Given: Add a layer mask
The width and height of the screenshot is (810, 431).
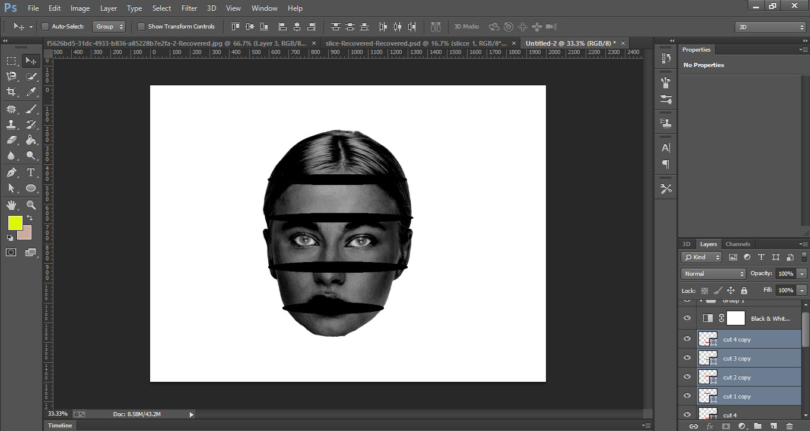Looking at the screenshot, I should pyautogui.click(x=725, y=426).
